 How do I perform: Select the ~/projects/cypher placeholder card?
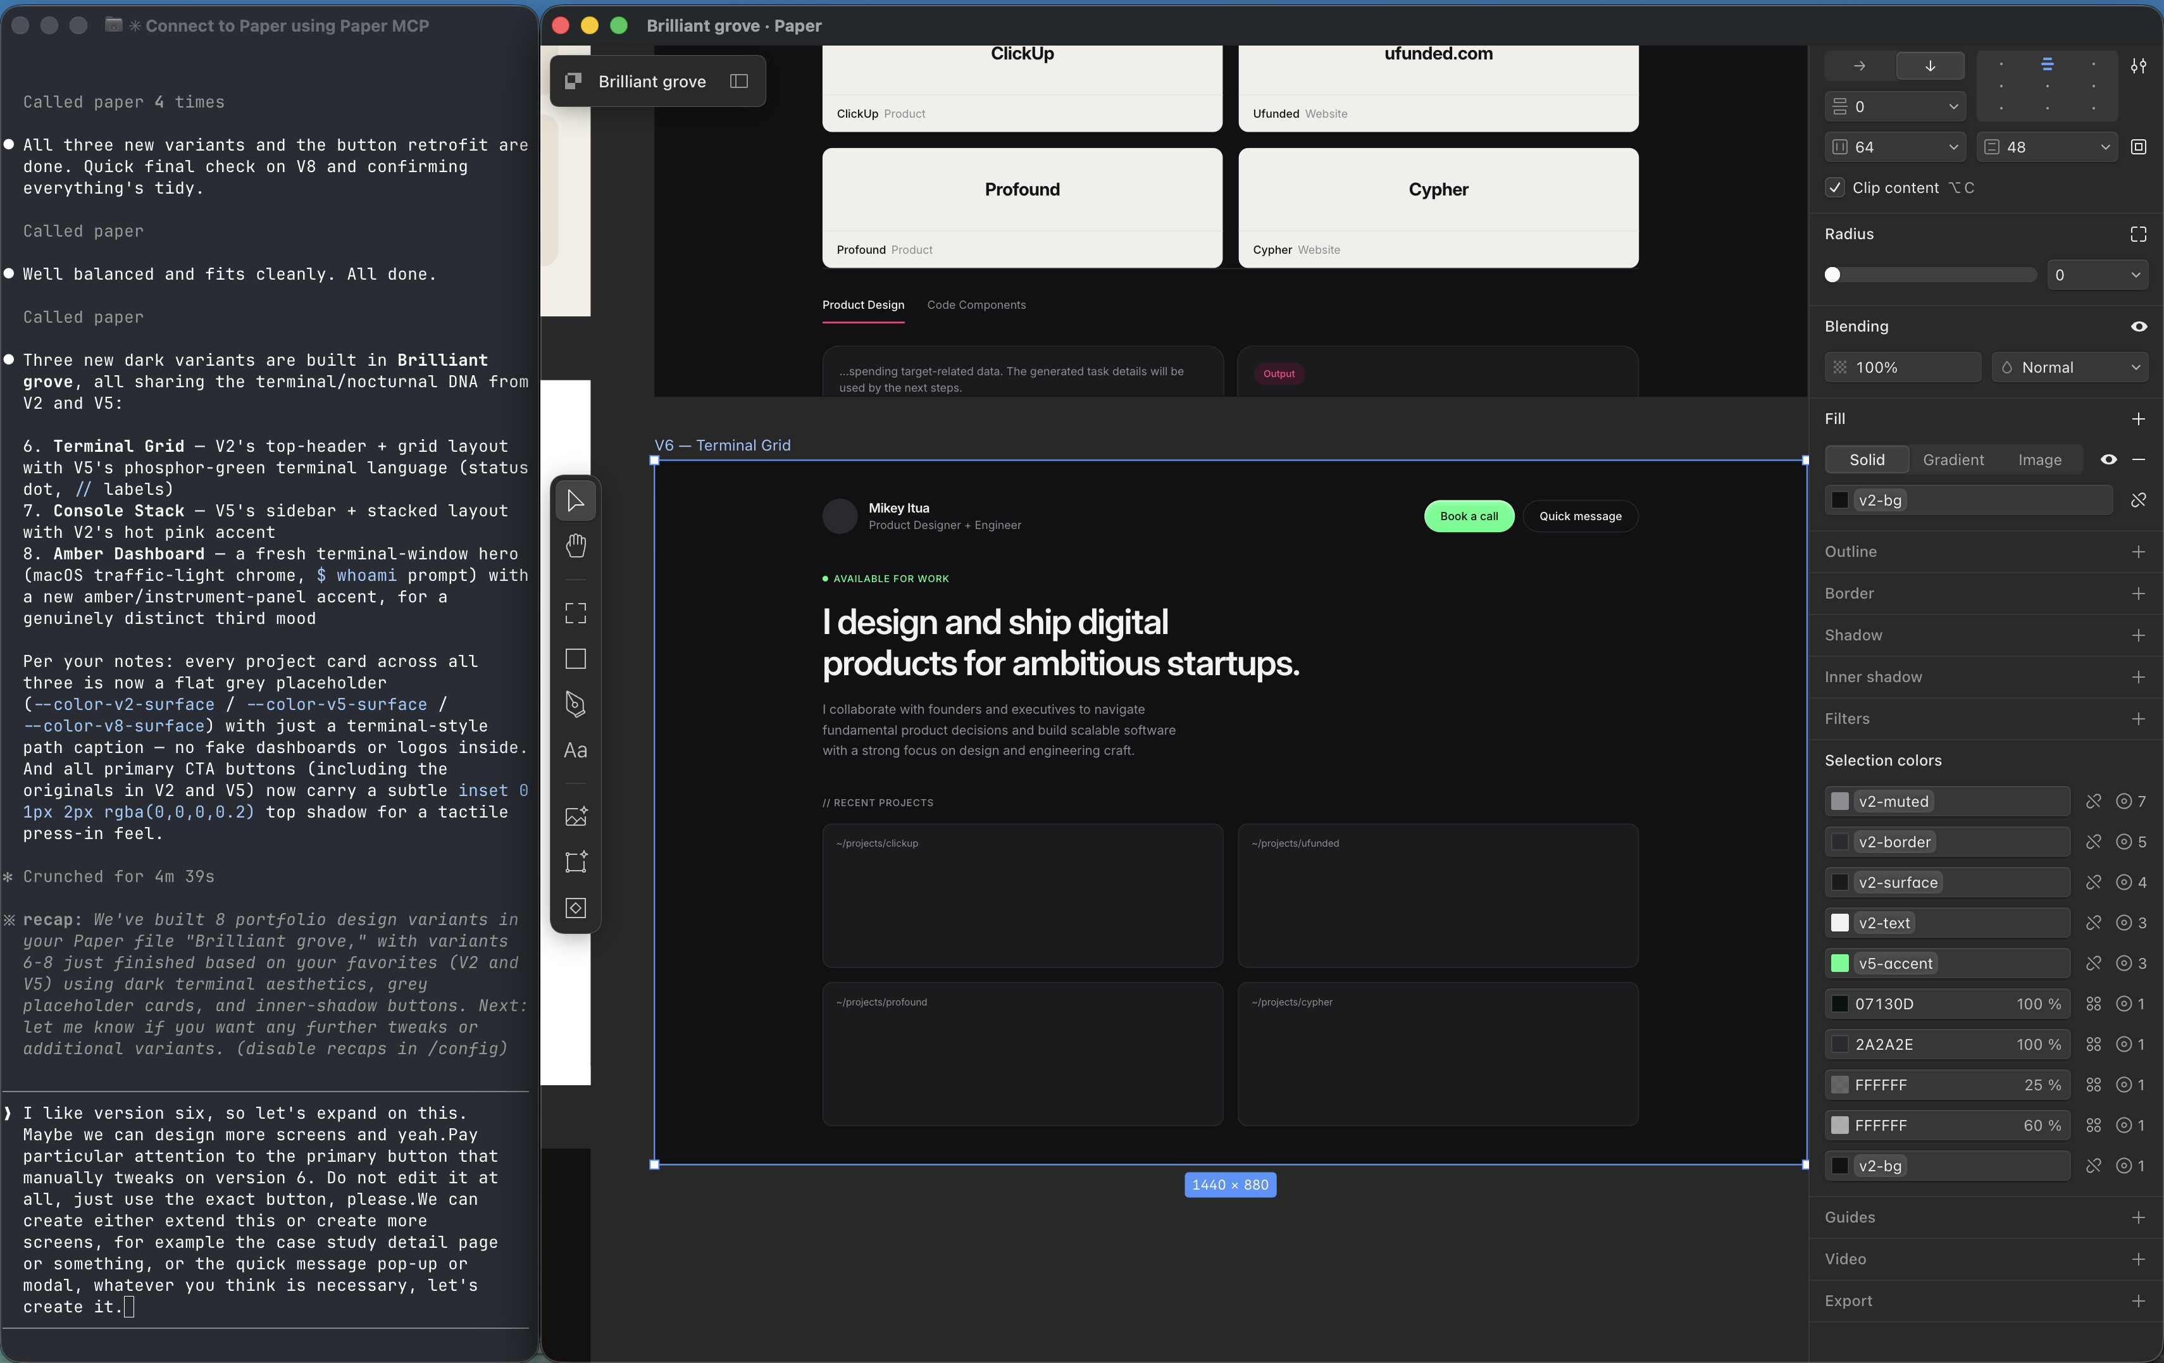[x=1438, y=1054]
